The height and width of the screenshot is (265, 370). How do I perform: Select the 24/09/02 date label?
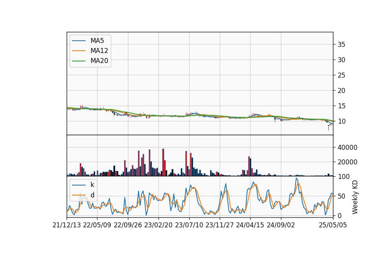coord(281,225)
